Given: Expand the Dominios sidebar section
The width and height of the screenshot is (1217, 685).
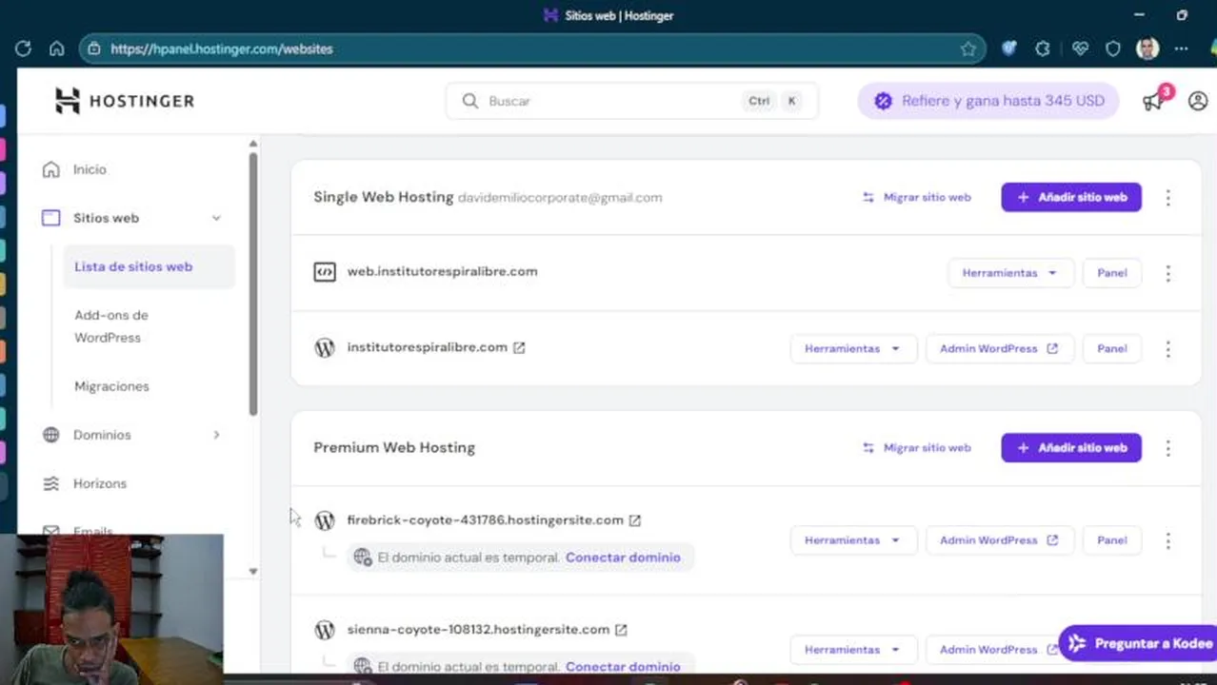Looking at the screenshot, I should 216,435.
